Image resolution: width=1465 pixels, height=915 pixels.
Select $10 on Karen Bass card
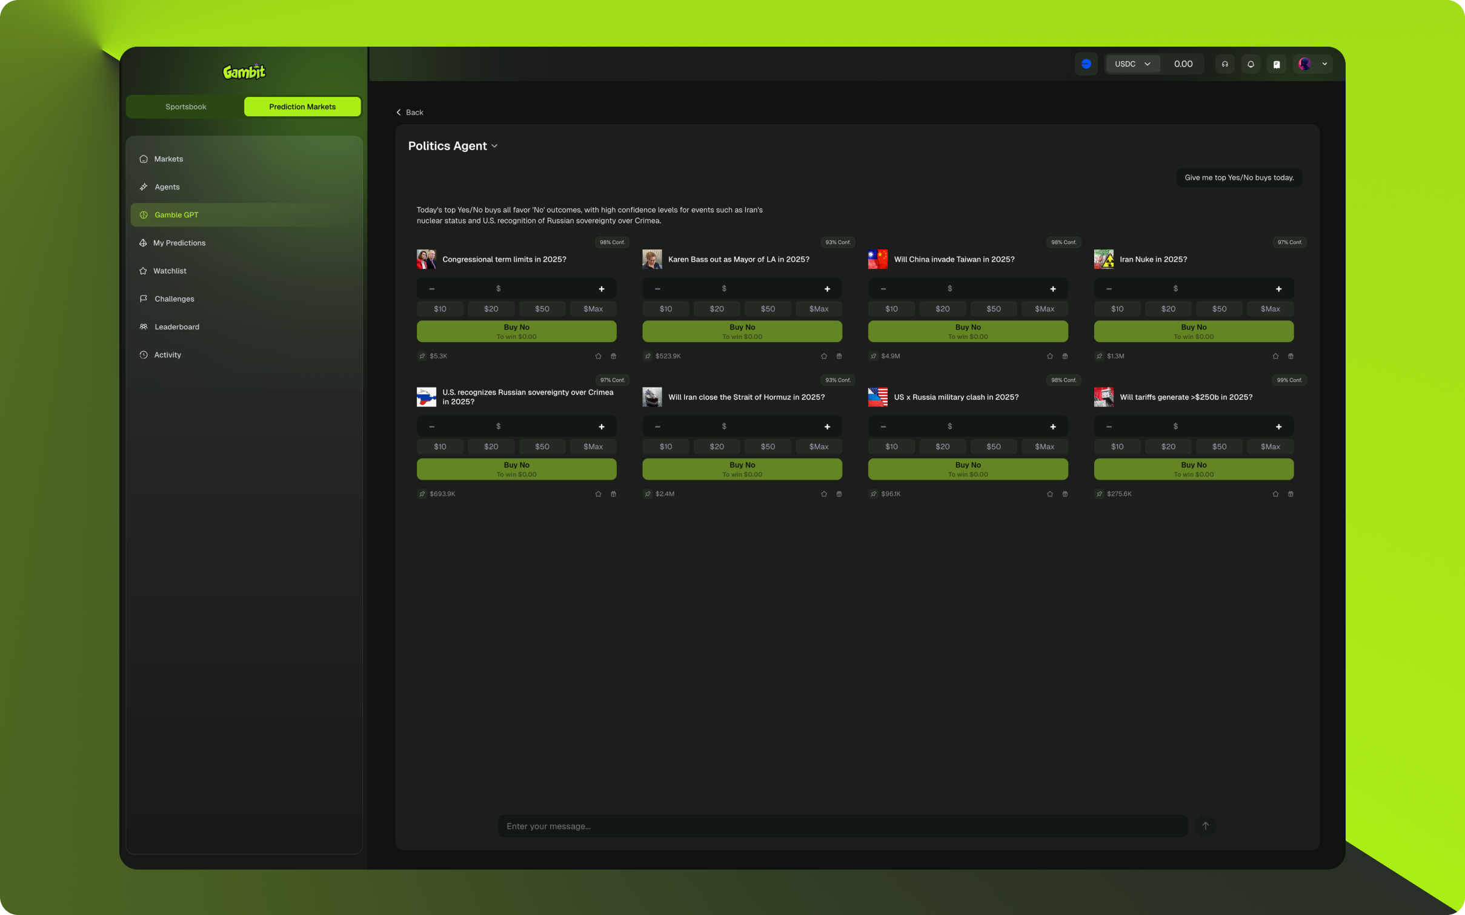665,309
